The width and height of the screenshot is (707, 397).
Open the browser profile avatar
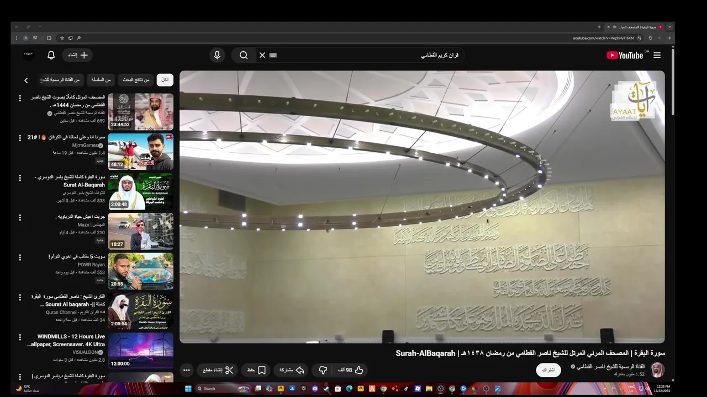tap(25, 38)
